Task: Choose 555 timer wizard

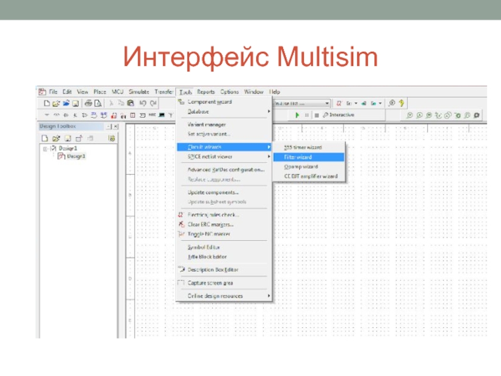Action: (x=302, y=147)
